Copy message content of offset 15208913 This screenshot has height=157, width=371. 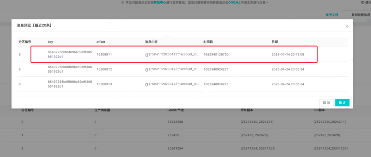pos(147,84)
